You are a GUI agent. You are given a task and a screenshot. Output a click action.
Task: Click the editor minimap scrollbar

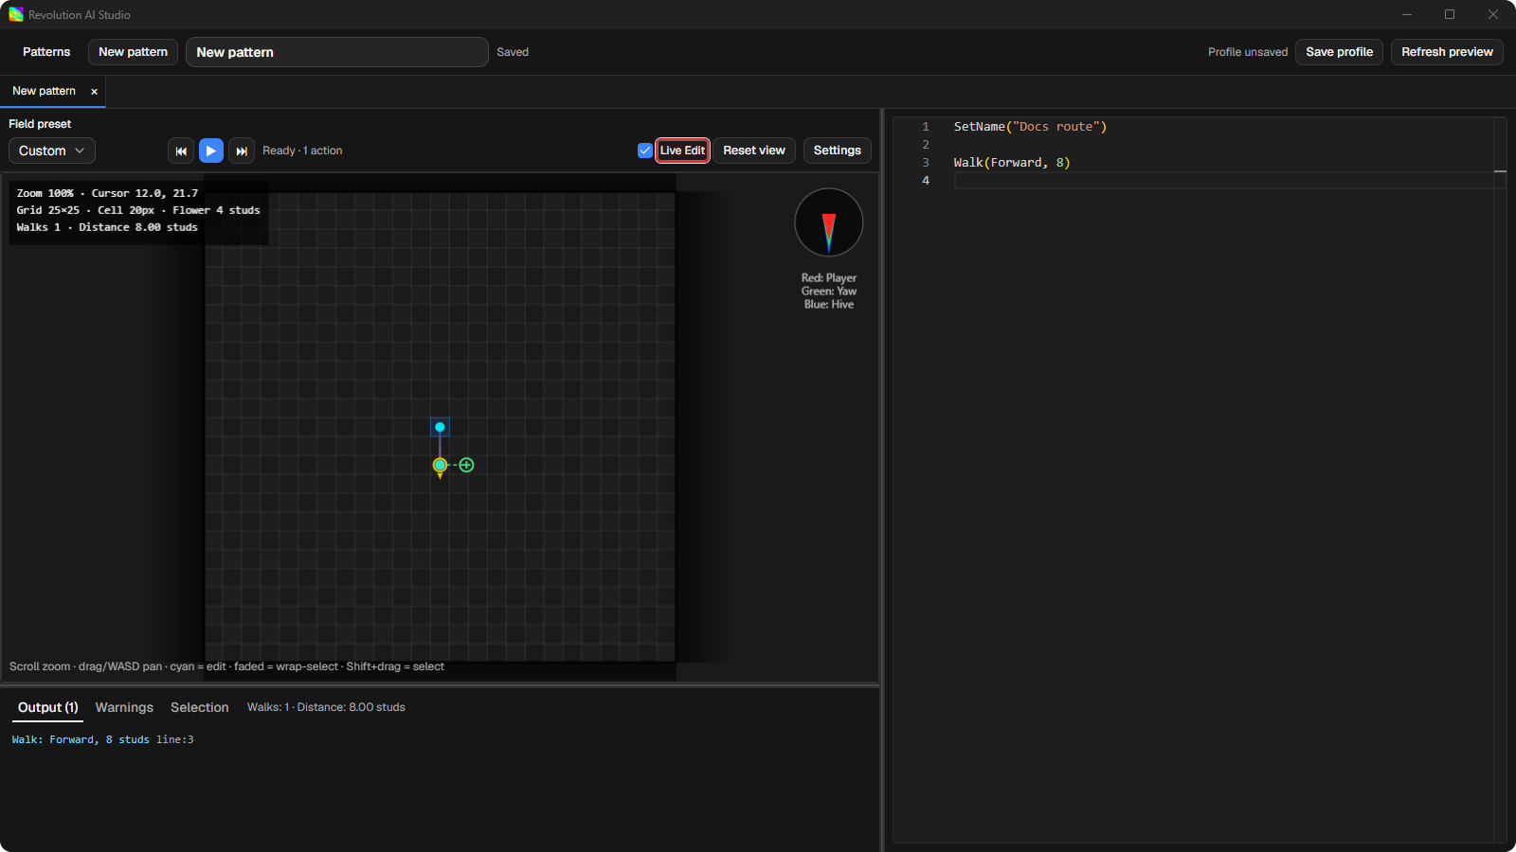1500,479
